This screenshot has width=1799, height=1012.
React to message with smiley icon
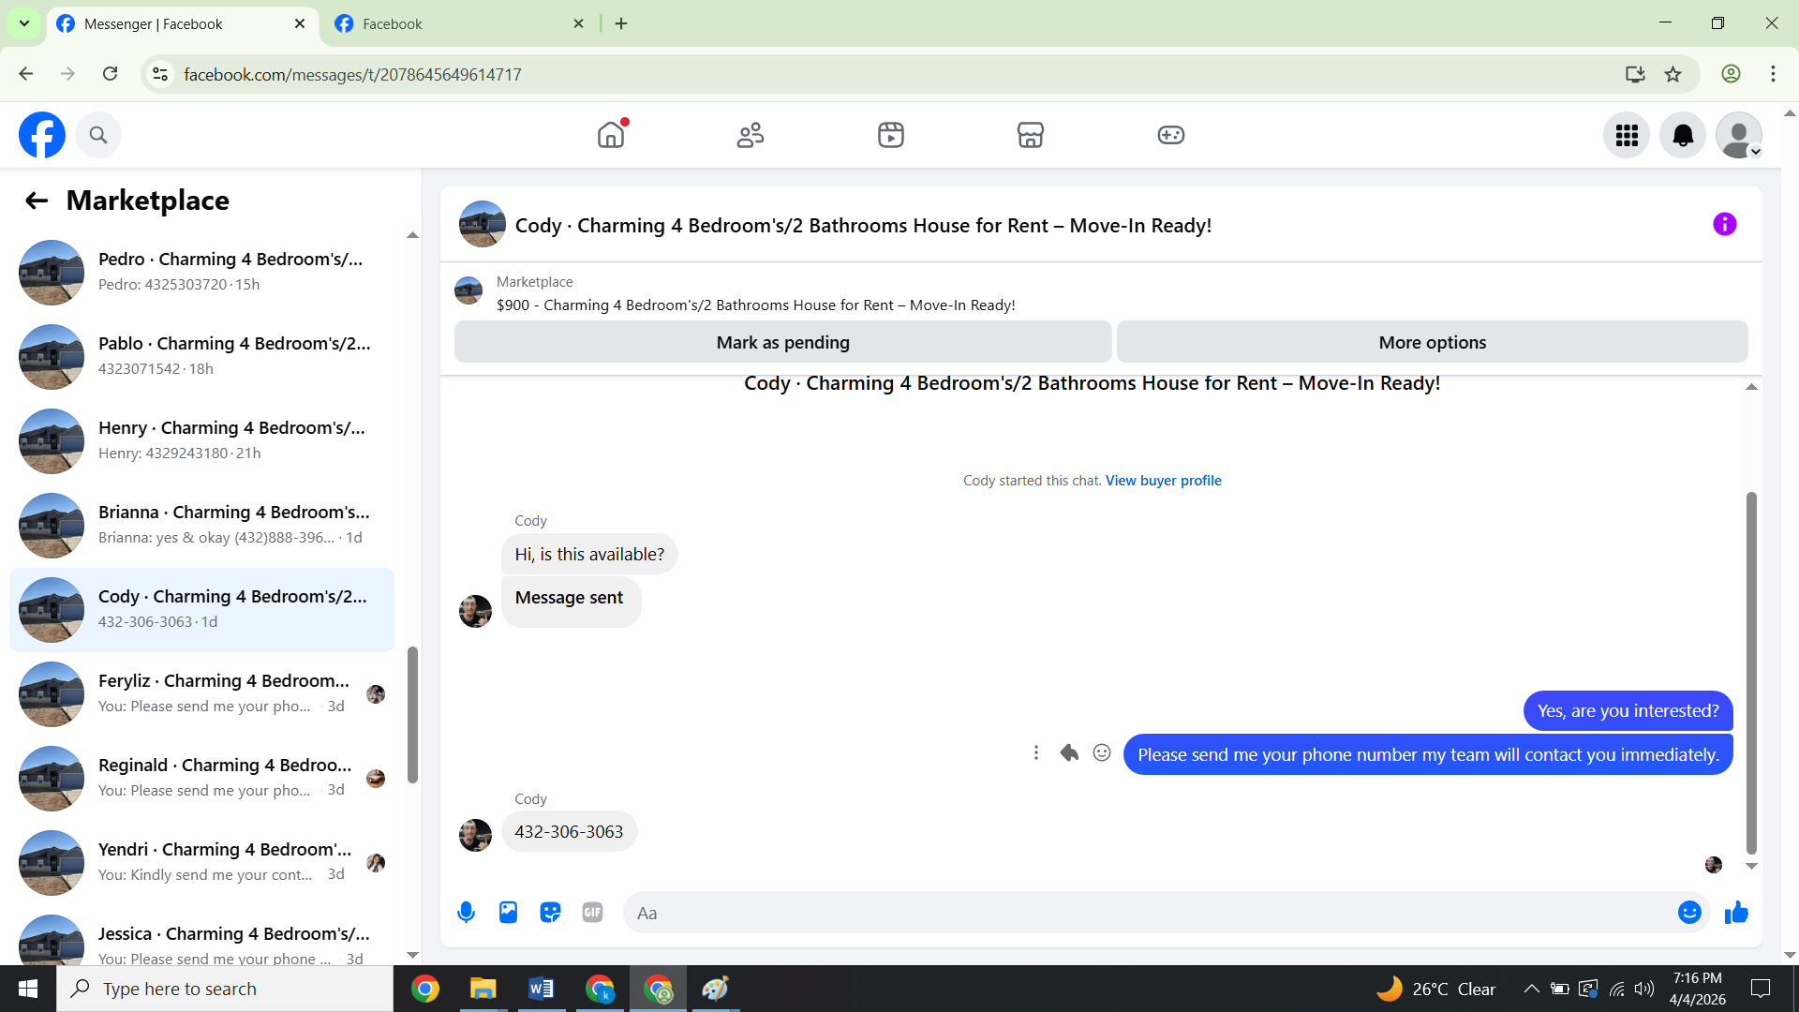coord(1102,753)
